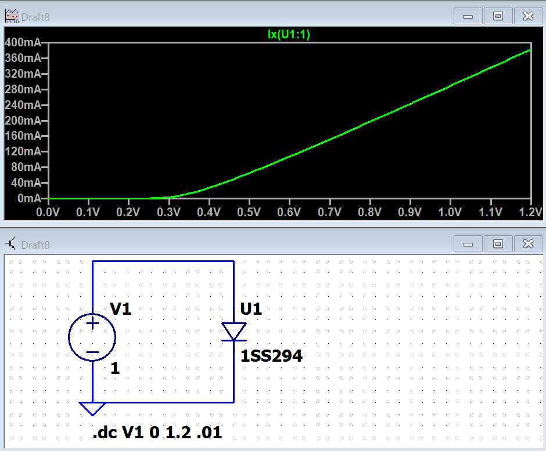The height and width of the screenshot is (451, 546).
Task: Maximize the waveform Draft8 window
Action: (x=498, y=16)
